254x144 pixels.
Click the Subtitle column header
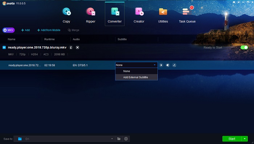pos(122,39)
